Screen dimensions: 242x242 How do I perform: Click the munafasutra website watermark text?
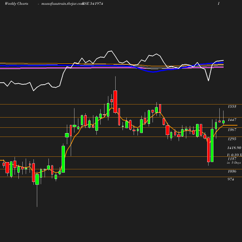click(x=62, y=4)
